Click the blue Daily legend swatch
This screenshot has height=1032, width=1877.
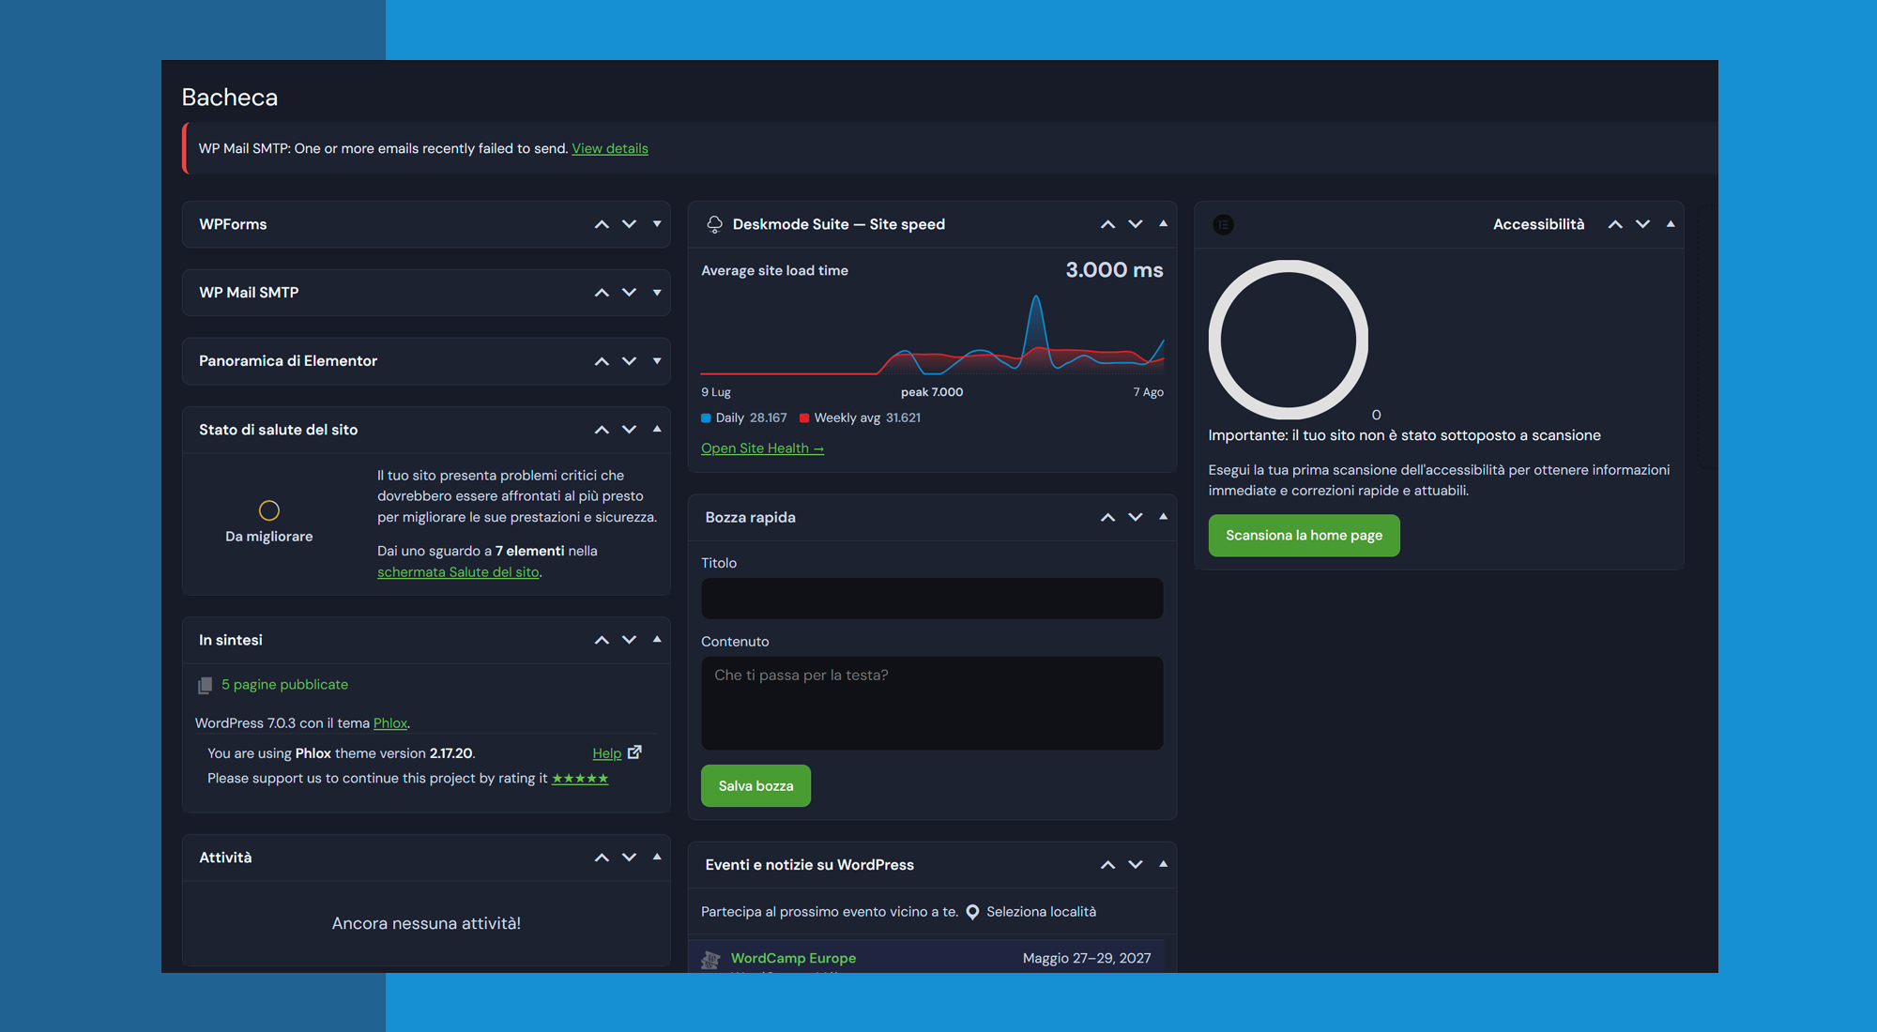click(x=706, y=418)
